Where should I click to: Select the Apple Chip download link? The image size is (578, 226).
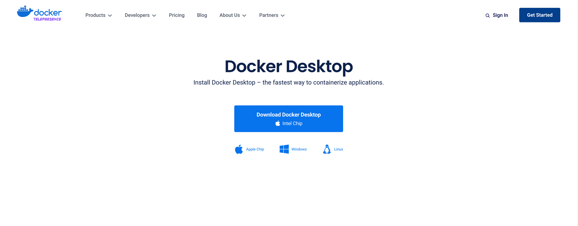255,149
